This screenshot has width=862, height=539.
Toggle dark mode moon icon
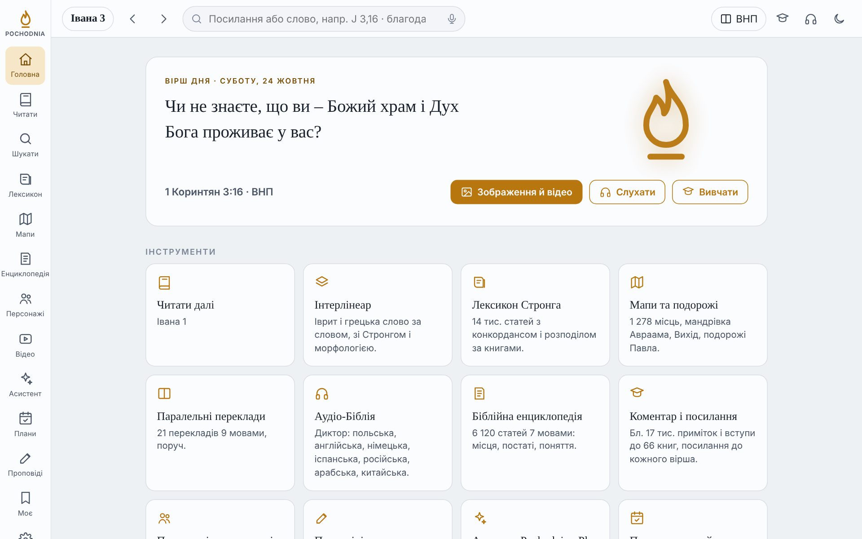pos(839,19)
